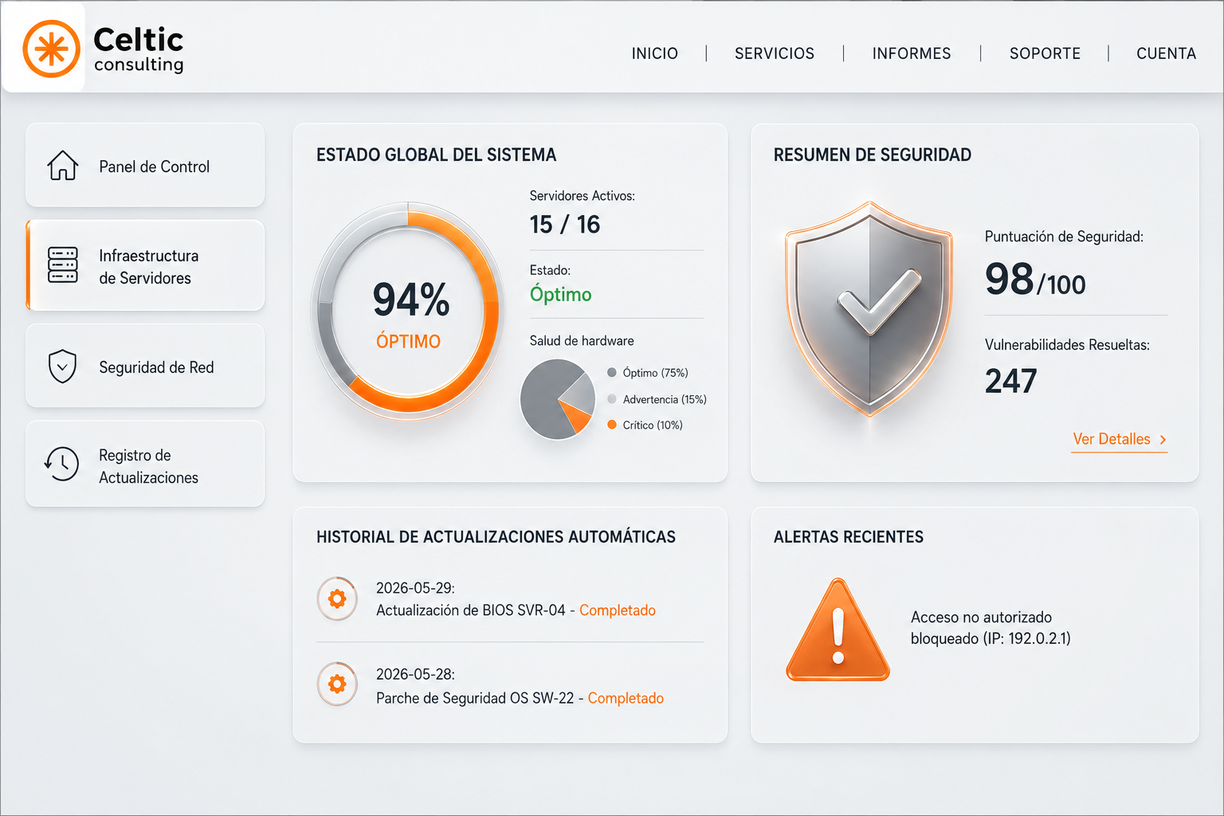Click the clock history icon for Registro de Actualizaciones
1224x816 pixels.
61,464
